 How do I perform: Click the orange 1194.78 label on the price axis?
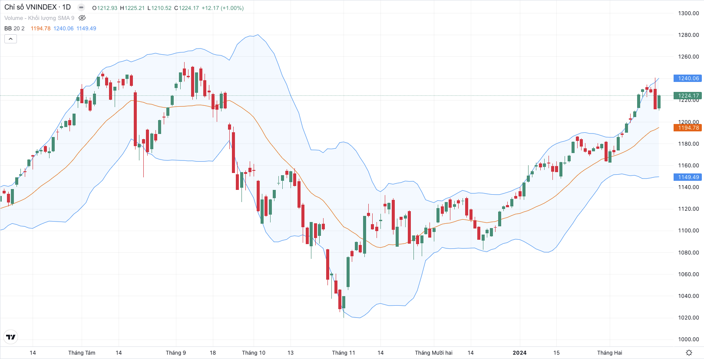point(687,127)
